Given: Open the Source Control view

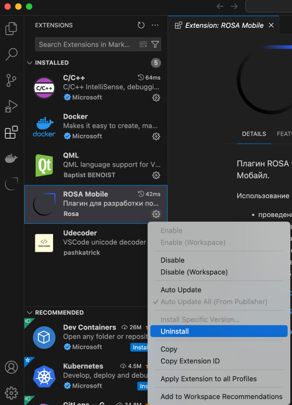Looking at the screenshot, I should pos(11,80).
